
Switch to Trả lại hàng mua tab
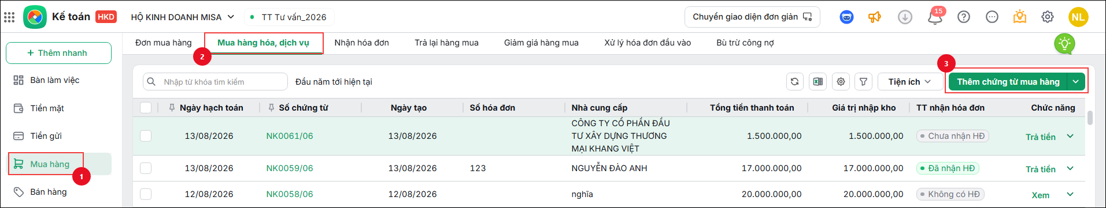point(446,43)
